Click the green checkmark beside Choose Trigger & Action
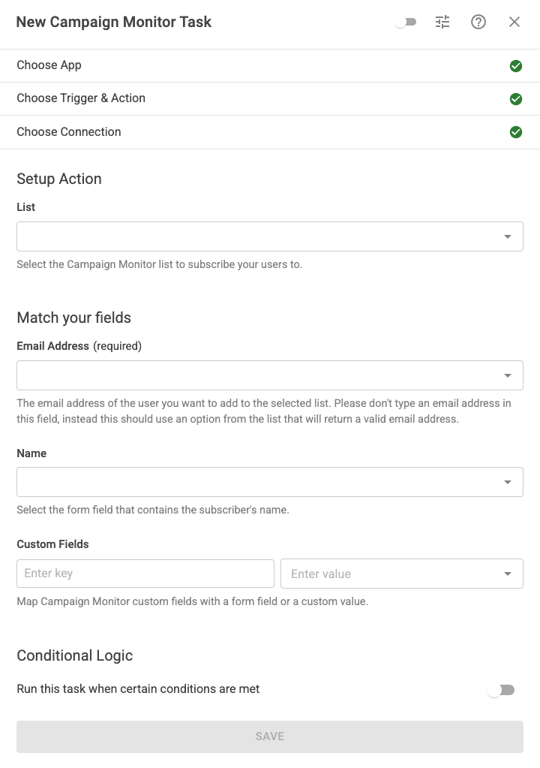 [x=515, y=99]
